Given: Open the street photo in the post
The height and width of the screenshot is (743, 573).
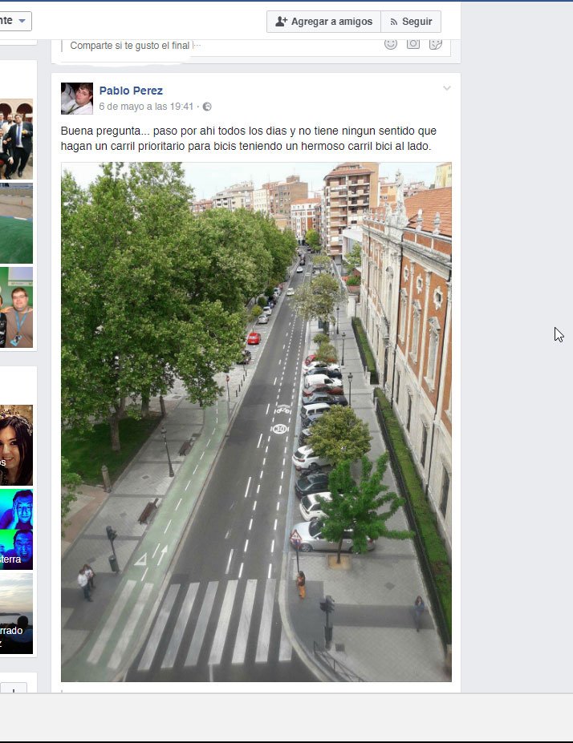Looking at the screenshot, I should (256, 422).
